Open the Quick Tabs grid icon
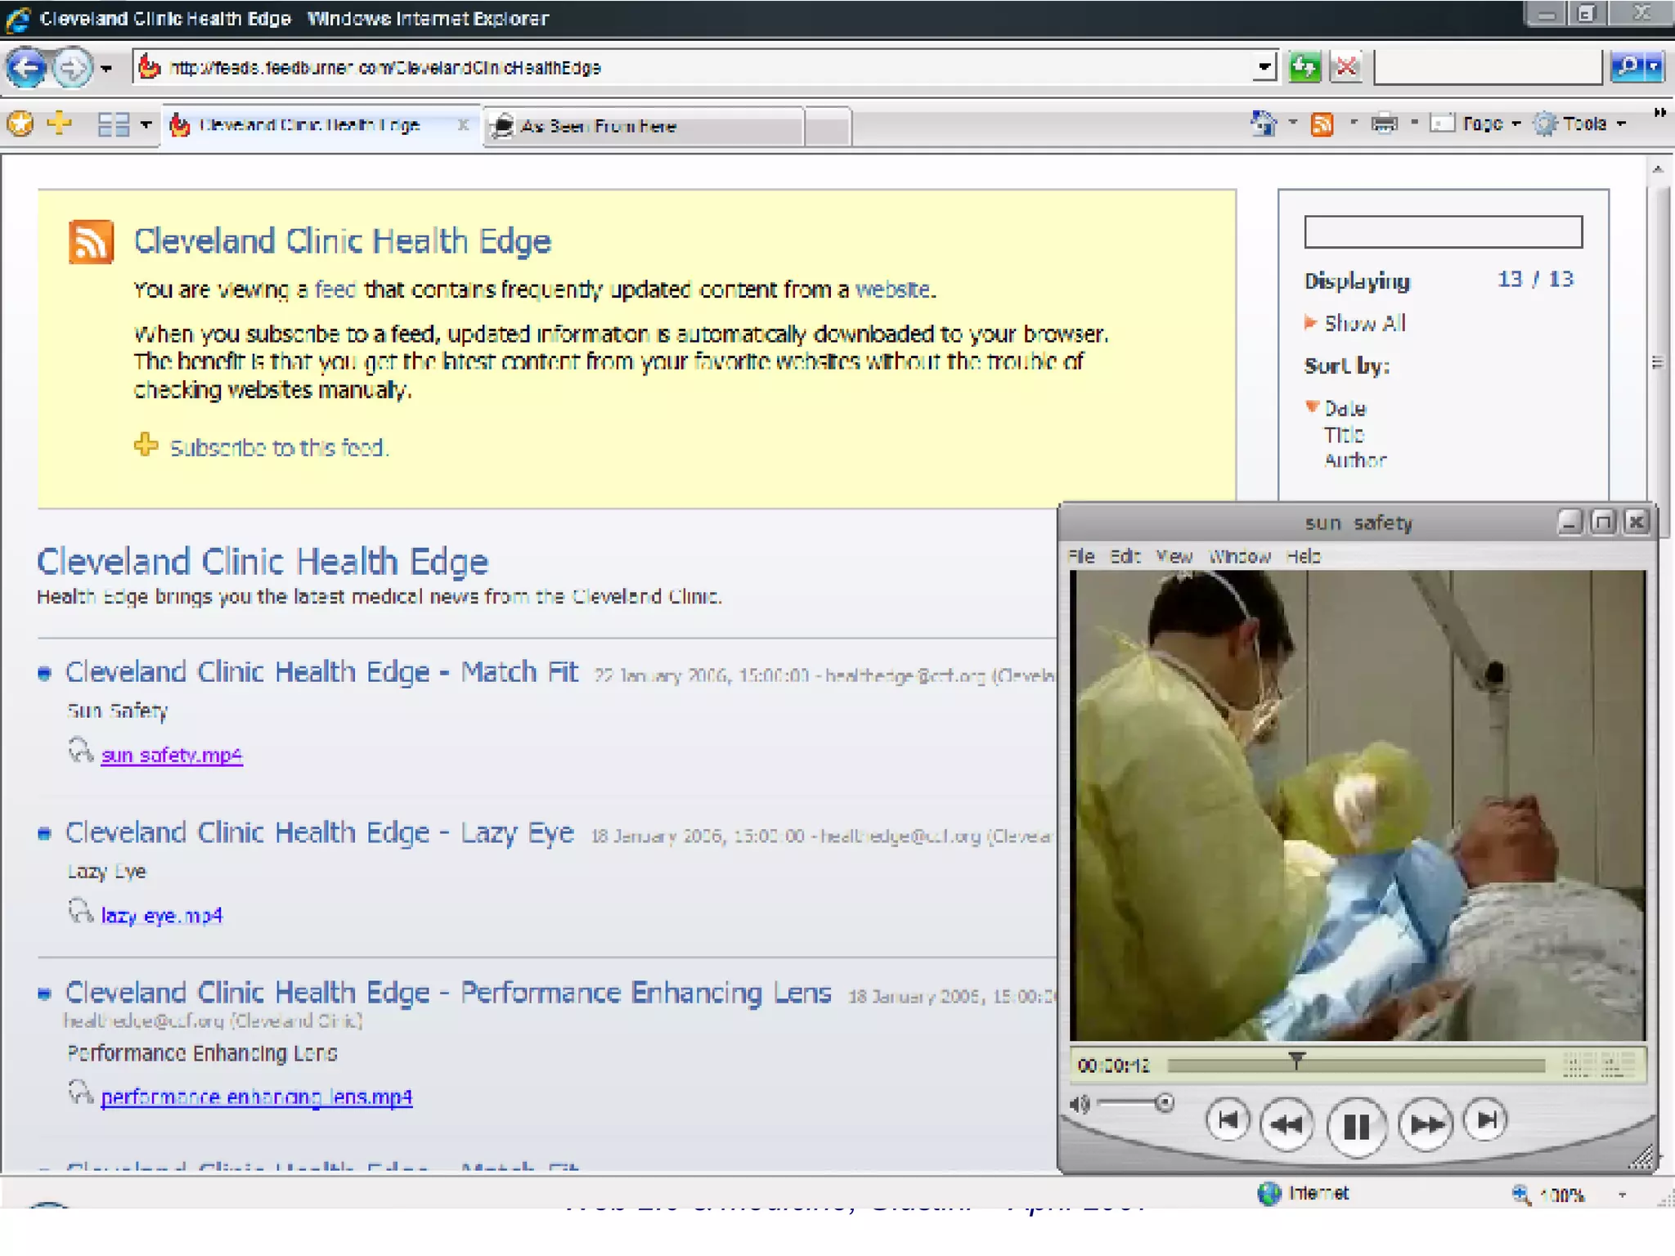The width and height of the screenshot is (1675, 1256). tap(114, 124)
